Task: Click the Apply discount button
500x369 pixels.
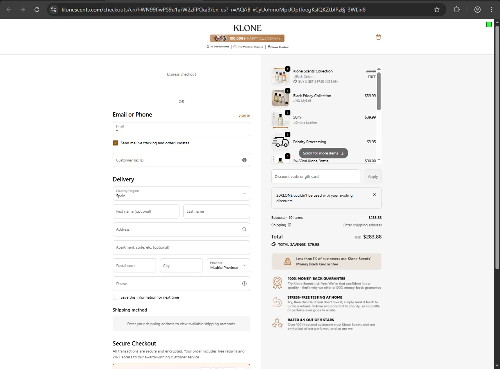Action: pos(373,177)
